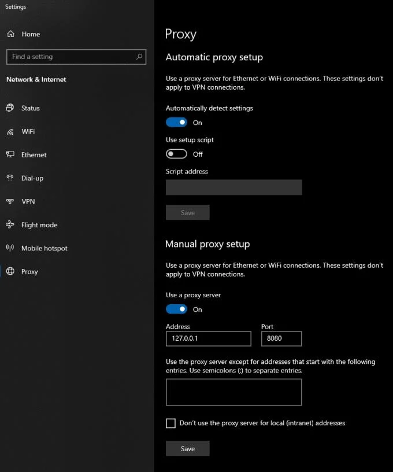Select the Dial-up section
This screenshot has width=393, height=472.
76,178
